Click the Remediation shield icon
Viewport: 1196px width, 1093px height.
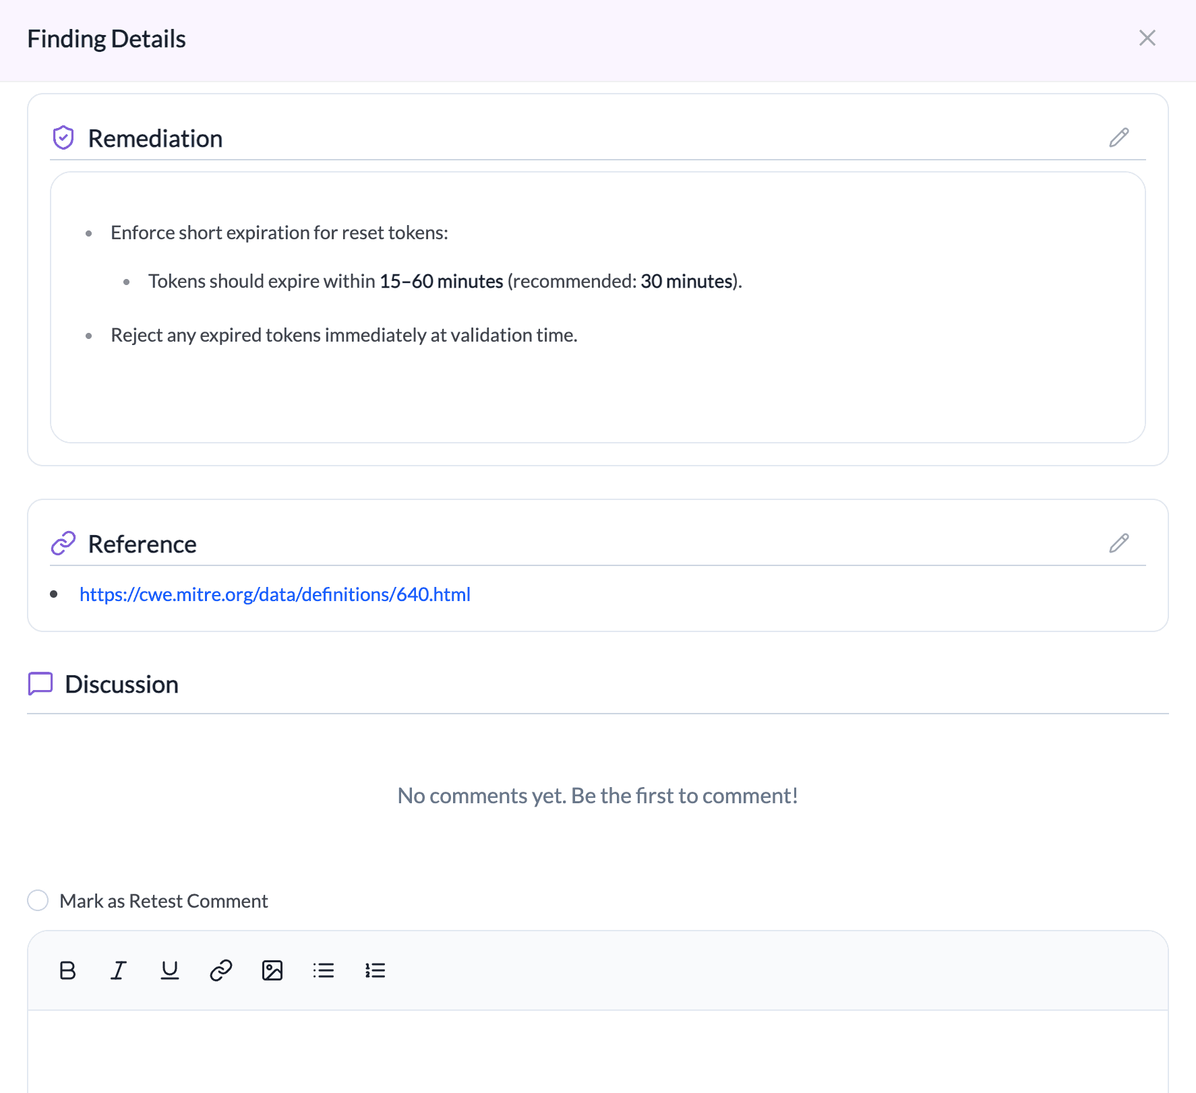tap(63, 138)
